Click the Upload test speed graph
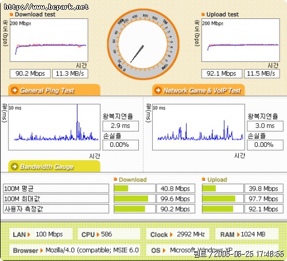287x261 pixels. coord(241,40)
